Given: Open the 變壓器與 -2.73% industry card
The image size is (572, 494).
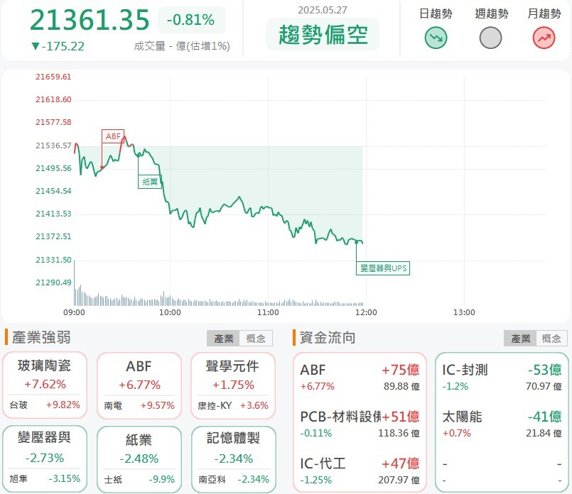Looking at the screenshot, I should (x=45, y=459).
